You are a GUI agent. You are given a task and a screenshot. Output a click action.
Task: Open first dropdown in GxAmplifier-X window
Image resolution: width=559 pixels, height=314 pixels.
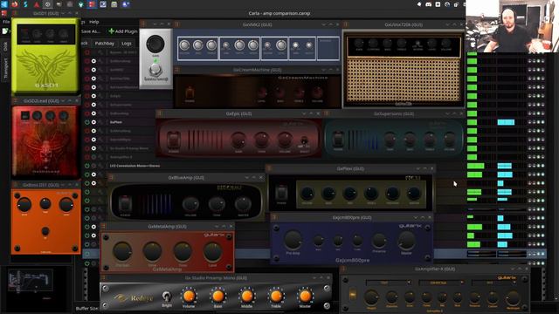point(388,283)
